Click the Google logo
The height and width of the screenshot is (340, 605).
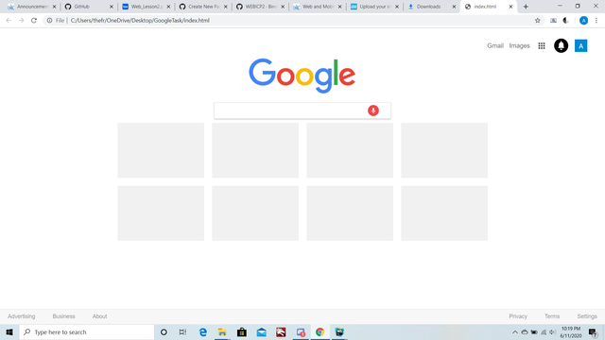[x=302, y=76]
